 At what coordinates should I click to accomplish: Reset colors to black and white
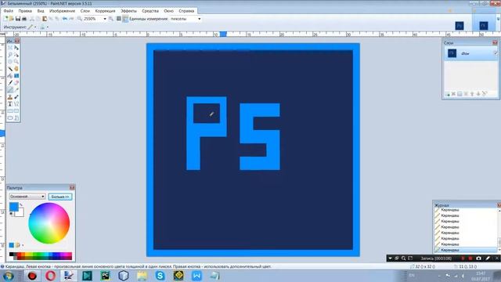tap(12, 214)
